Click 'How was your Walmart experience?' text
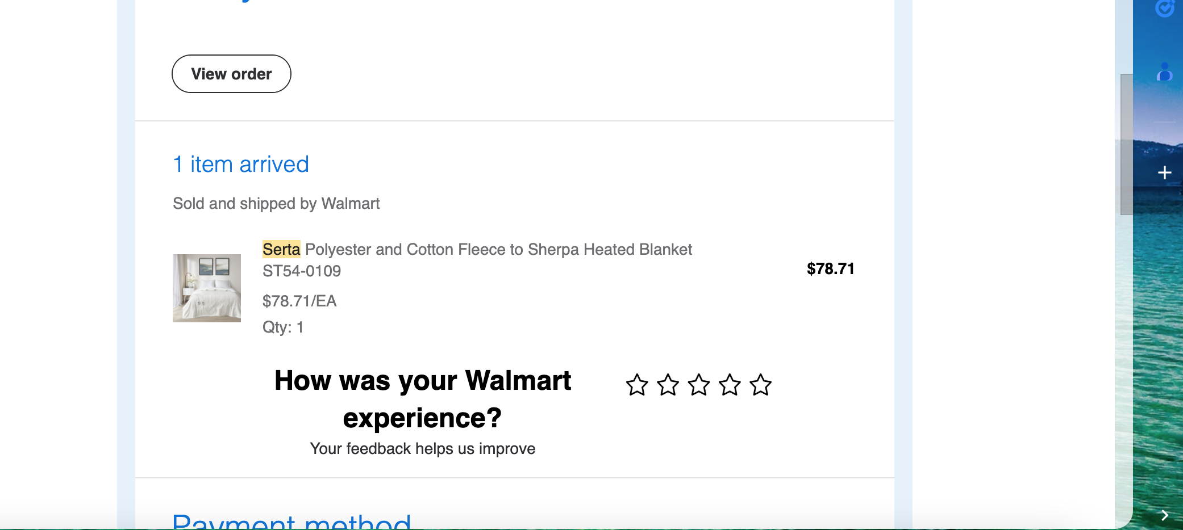 423,399
